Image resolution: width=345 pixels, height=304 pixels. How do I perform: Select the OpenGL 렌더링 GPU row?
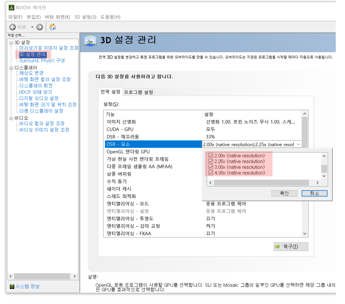pos(153,152)
